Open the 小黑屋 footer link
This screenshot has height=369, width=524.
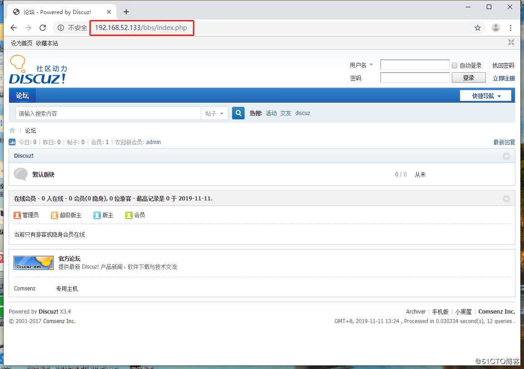coord(463,311)
